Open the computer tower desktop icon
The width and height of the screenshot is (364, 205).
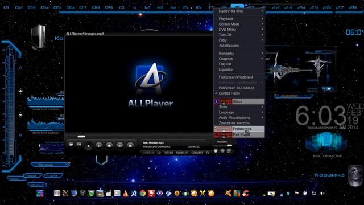(x=38, y=36)
